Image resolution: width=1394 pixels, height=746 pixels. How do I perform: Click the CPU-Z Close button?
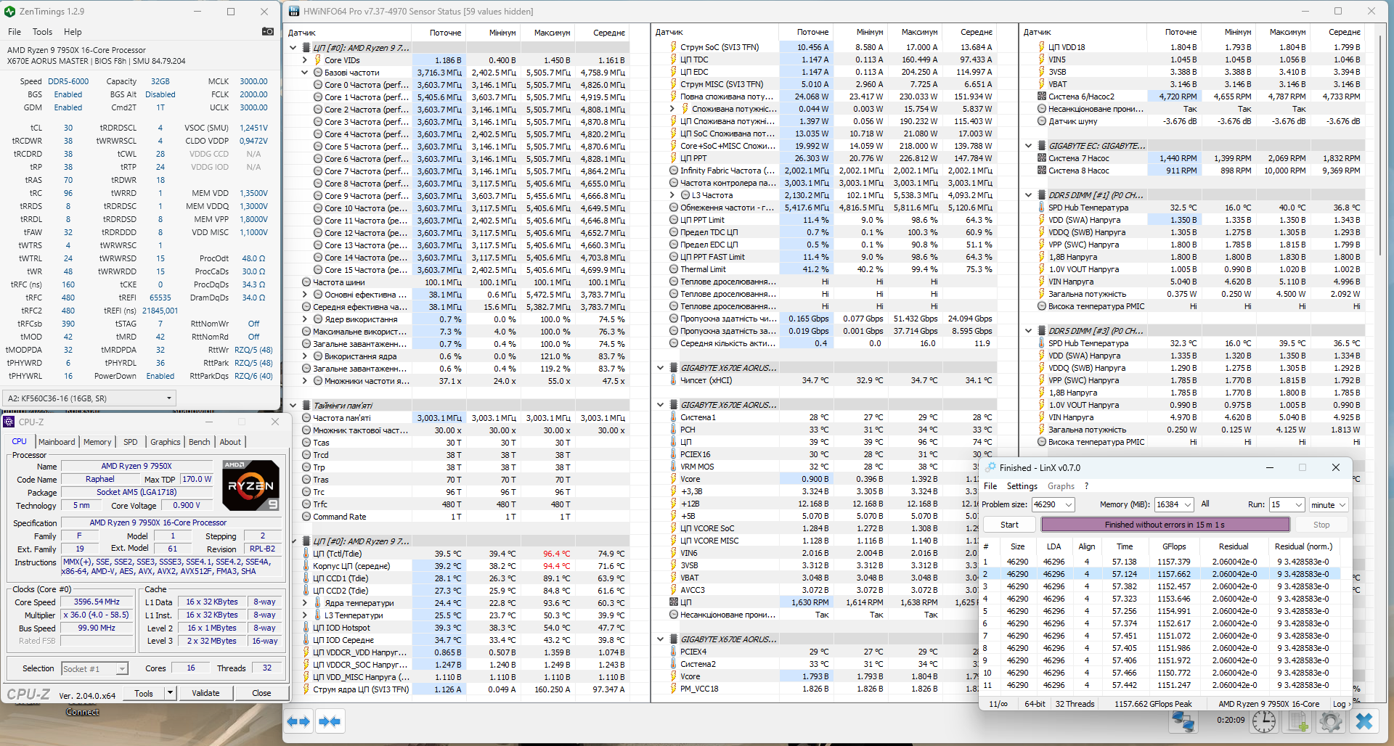pyautogui.click(x=261, y=693)
